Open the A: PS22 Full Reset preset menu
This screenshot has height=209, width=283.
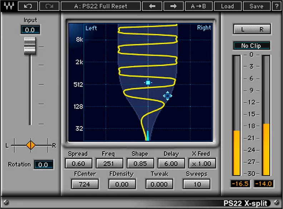(101, 6)
